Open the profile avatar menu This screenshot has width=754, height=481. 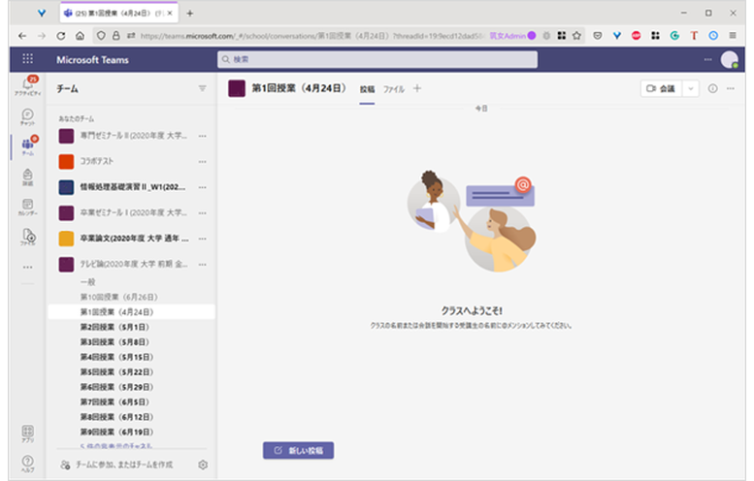pyautogui.click(x=729, y=59)
